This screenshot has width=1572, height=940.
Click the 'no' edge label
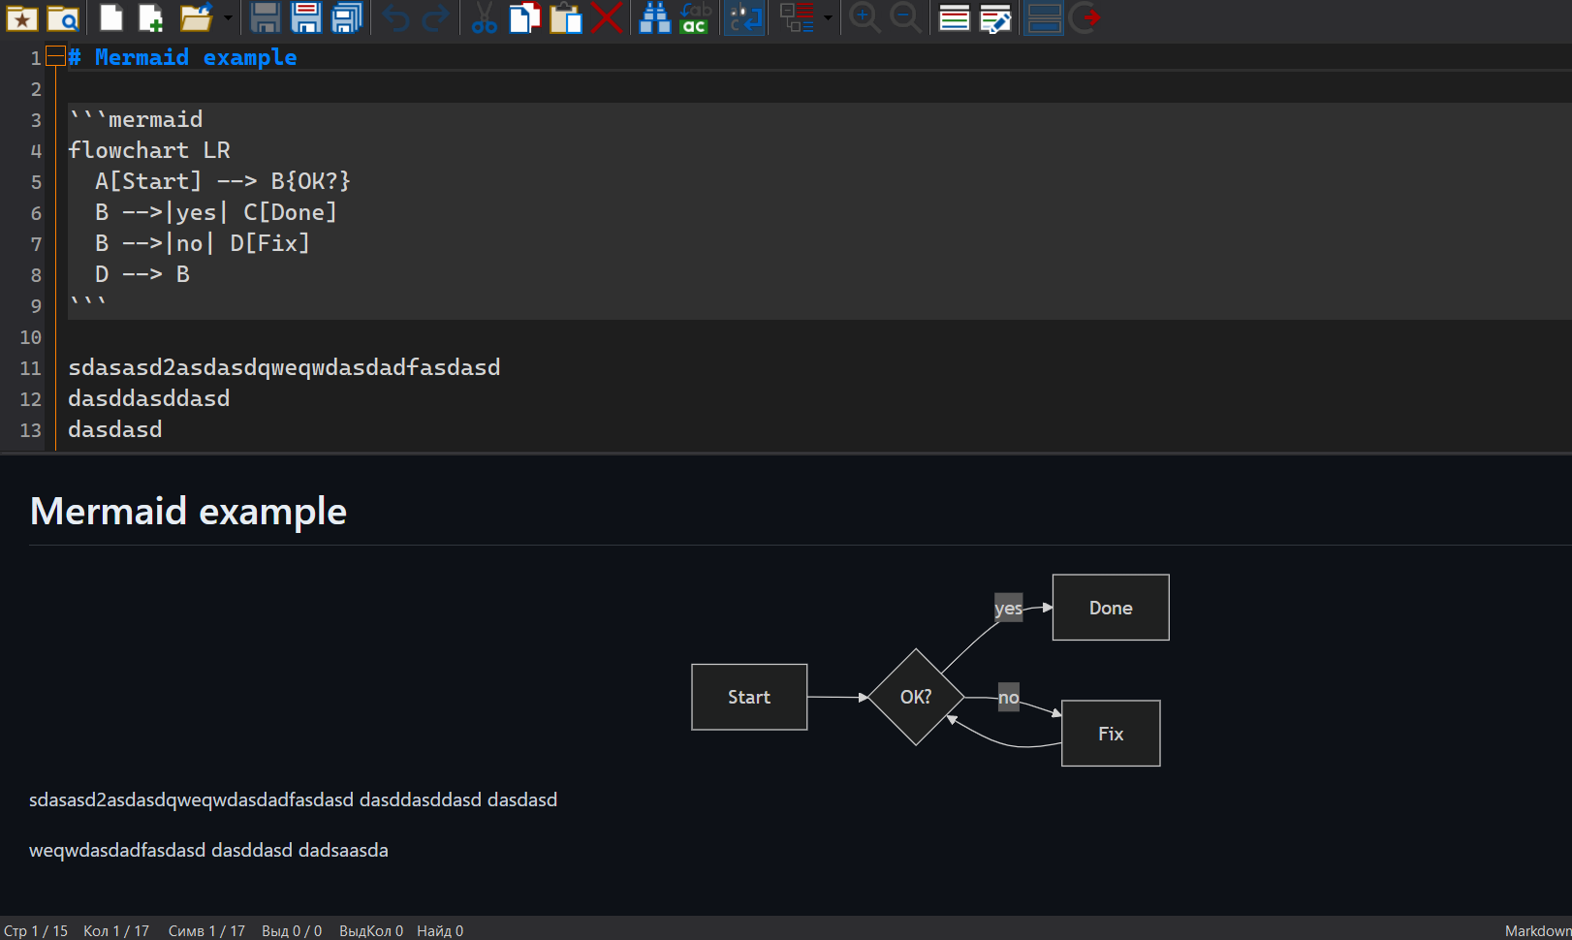pyautogui.click(x=1009, y=697)
